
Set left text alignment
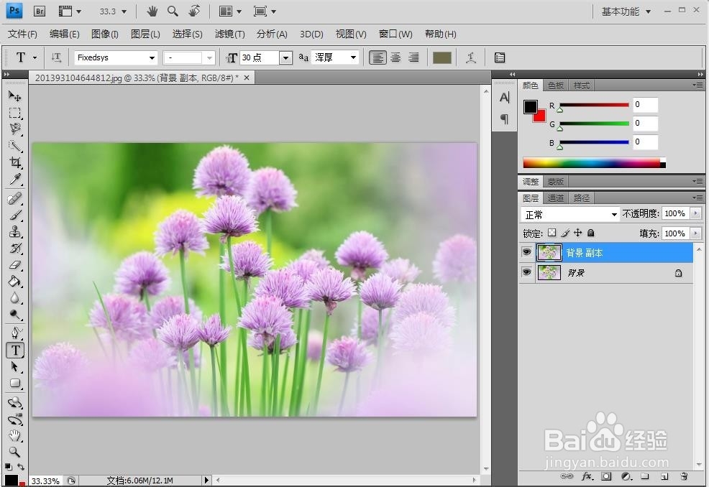coord(378,57)
